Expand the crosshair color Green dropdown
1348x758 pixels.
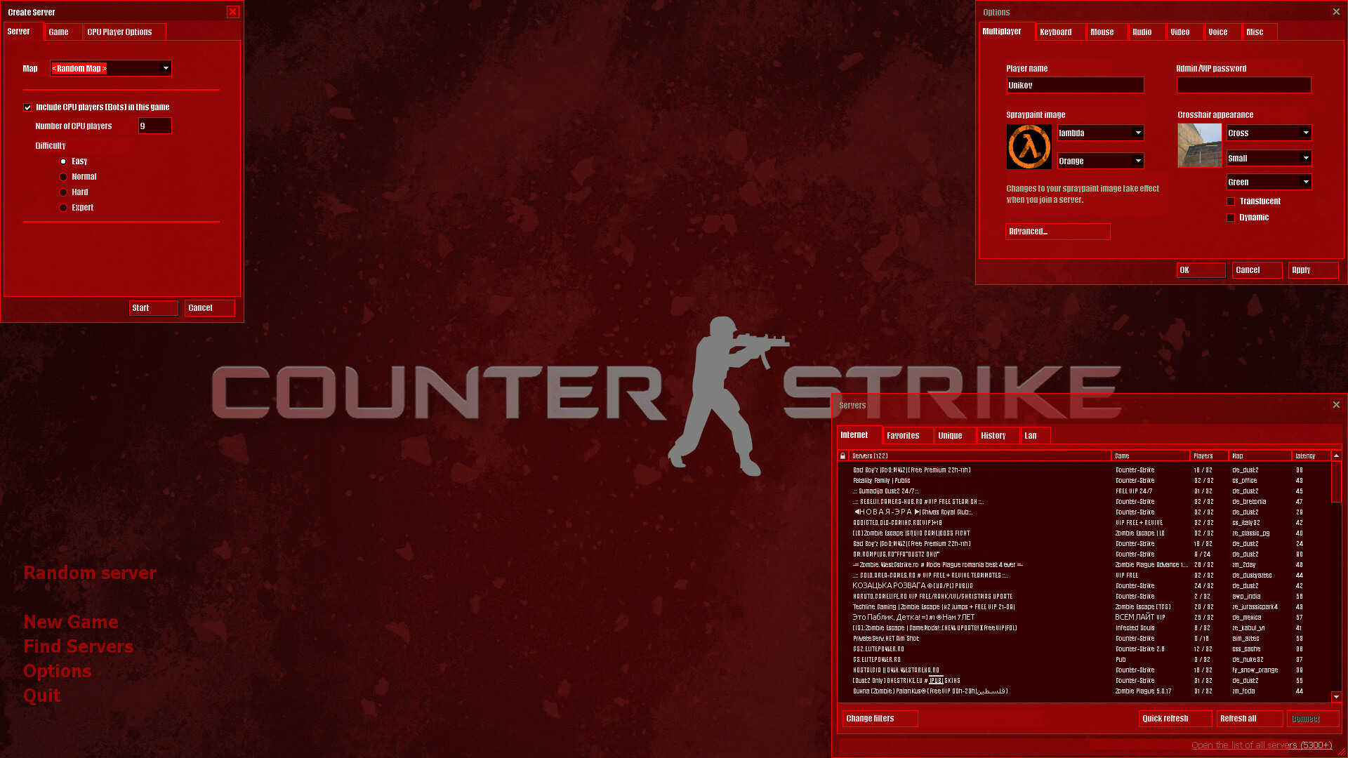pos(1305,182)
